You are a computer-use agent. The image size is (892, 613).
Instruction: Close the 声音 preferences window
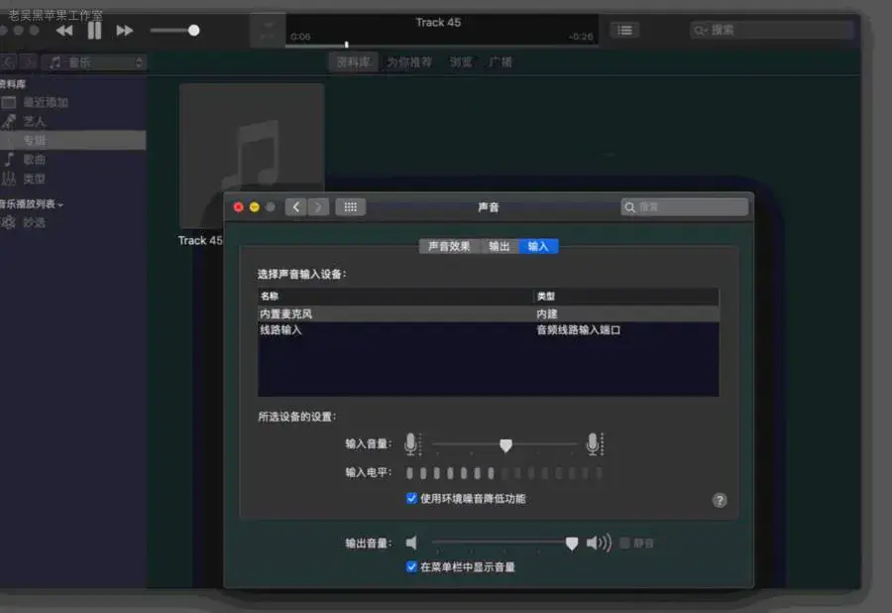click(238, 207)
